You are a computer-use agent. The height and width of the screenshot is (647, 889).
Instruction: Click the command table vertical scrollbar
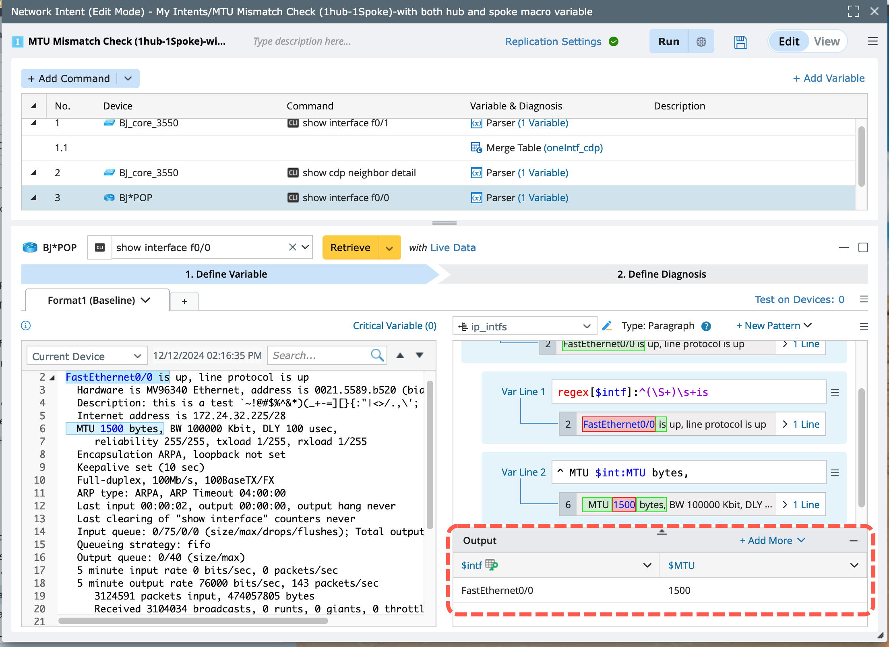tap(861, 157)
